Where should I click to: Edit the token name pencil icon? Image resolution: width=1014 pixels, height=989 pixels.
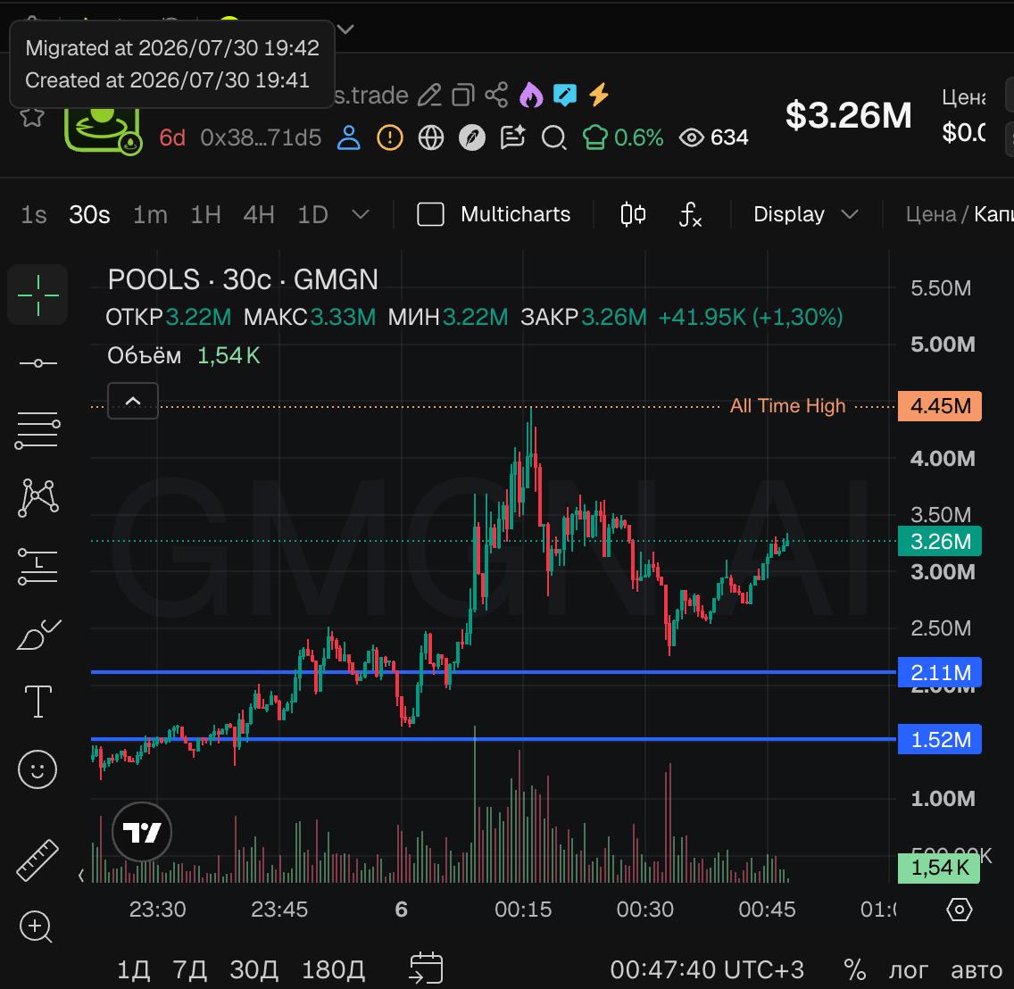pos(429,96)
